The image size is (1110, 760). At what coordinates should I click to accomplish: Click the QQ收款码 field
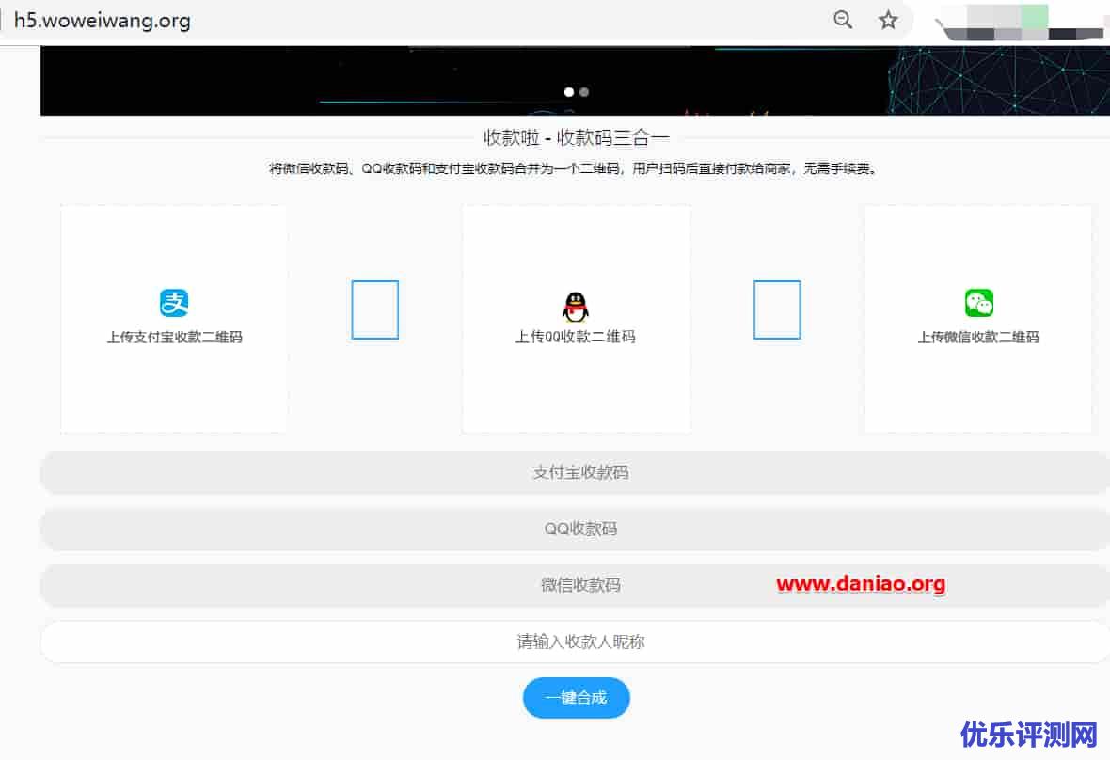point(575,530)
